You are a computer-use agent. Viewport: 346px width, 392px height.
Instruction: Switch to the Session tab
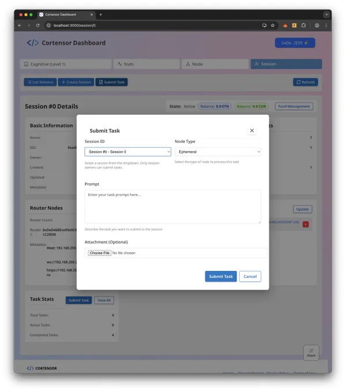coord(287,64)
